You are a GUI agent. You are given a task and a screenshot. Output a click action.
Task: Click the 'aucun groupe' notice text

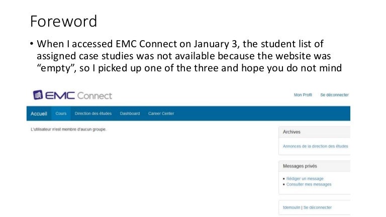68,130
